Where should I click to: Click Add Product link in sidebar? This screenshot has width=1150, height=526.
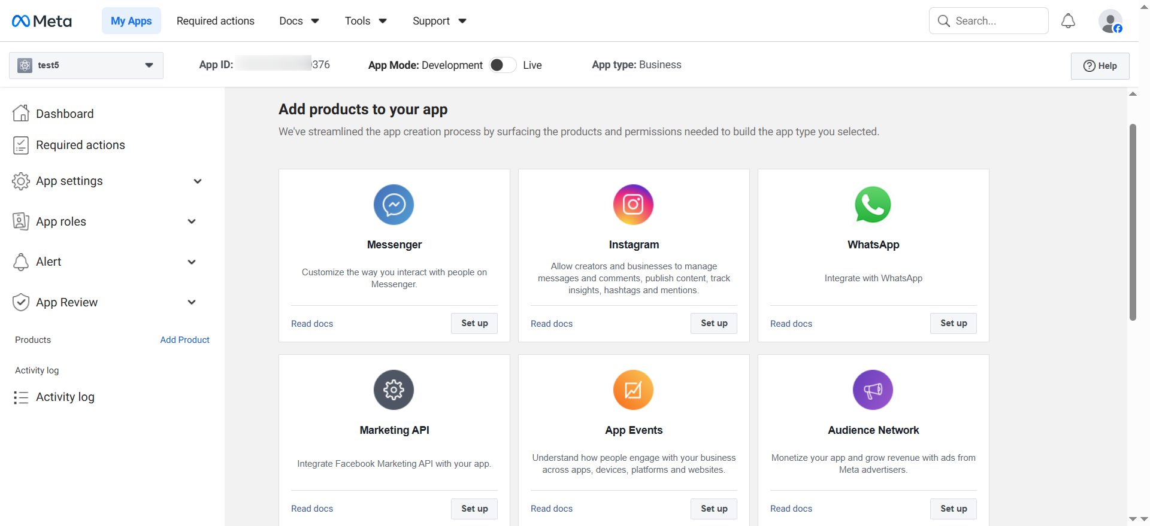pyautogui.click(x=184, y=340)
